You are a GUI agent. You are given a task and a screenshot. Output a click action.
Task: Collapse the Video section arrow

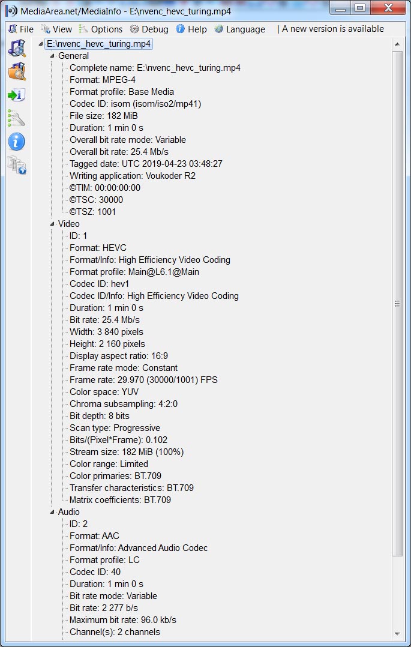52,224
